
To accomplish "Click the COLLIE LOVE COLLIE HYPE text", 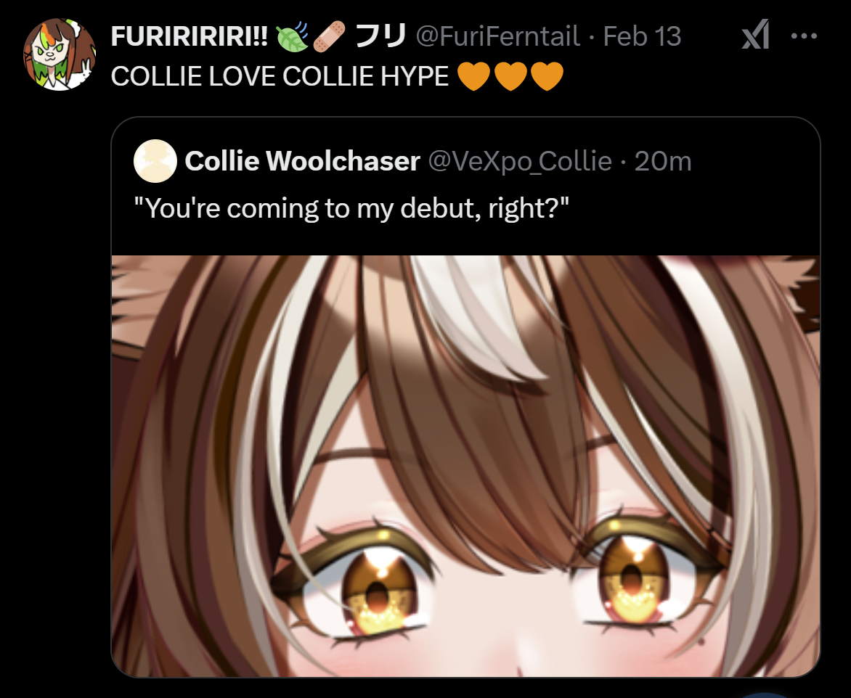I will tap(280, 76).
